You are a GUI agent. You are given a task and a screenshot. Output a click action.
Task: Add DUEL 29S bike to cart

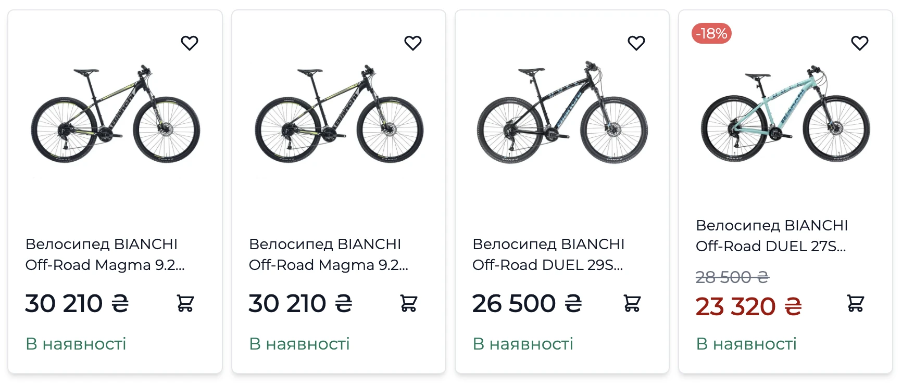[x=632, y=303]
